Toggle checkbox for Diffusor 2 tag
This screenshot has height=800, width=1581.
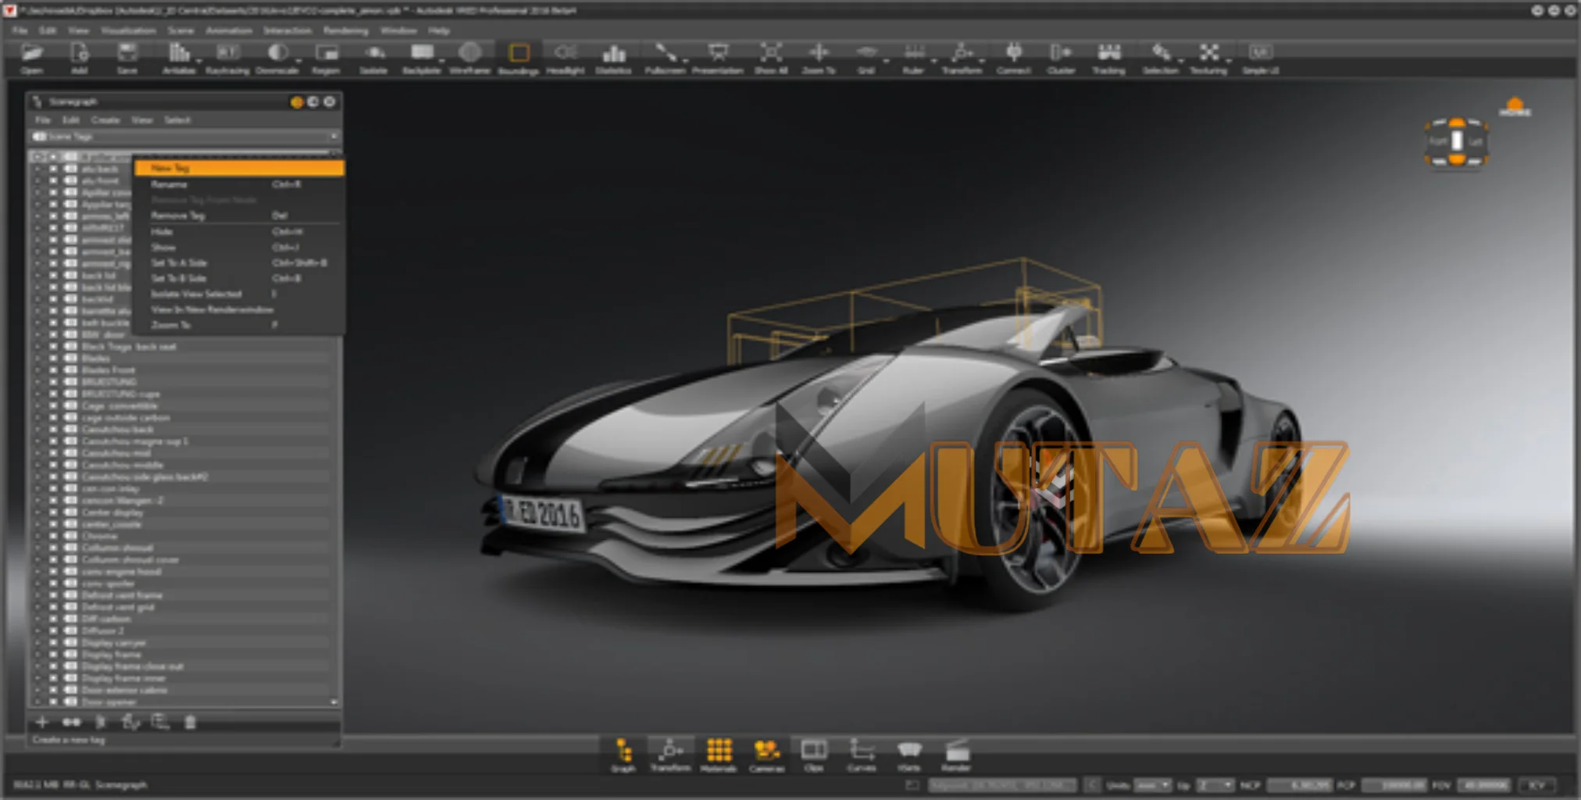click(54, 630)
